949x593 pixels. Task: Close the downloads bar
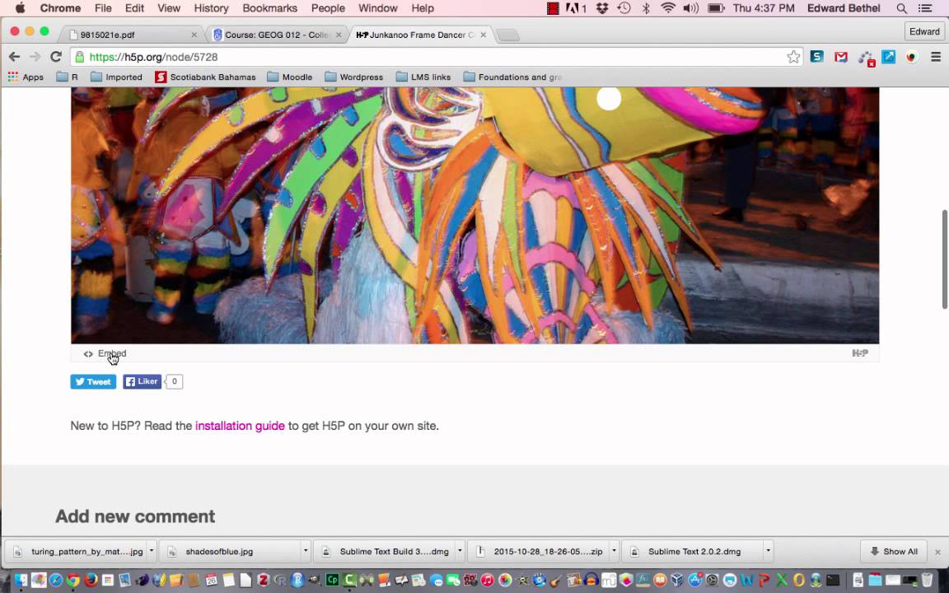(x=937, y=552)
